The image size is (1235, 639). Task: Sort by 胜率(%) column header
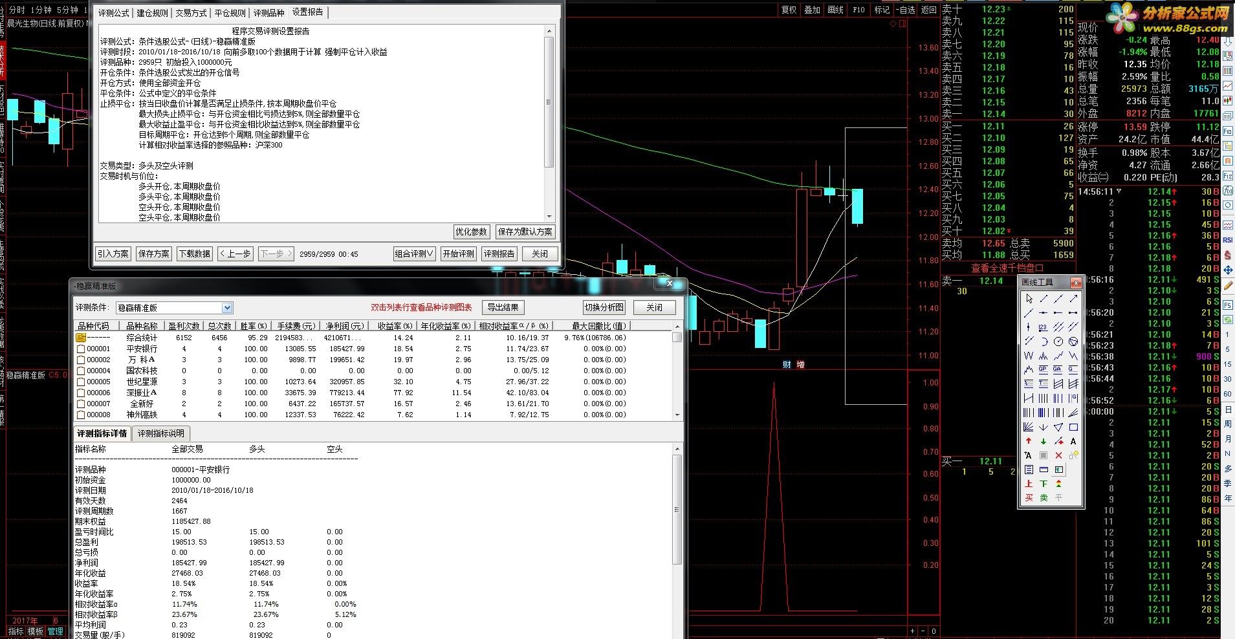coord(254,326)
